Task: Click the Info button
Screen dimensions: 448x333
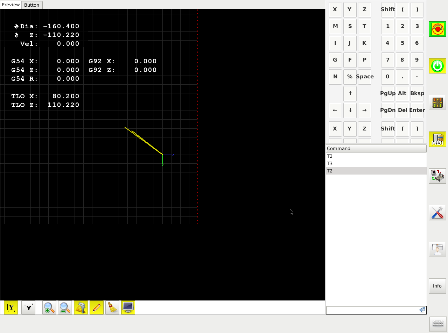Action: point(437,286)
